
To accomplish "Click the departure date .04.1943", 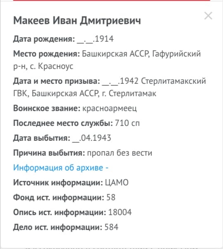I will tap(95, 138).
